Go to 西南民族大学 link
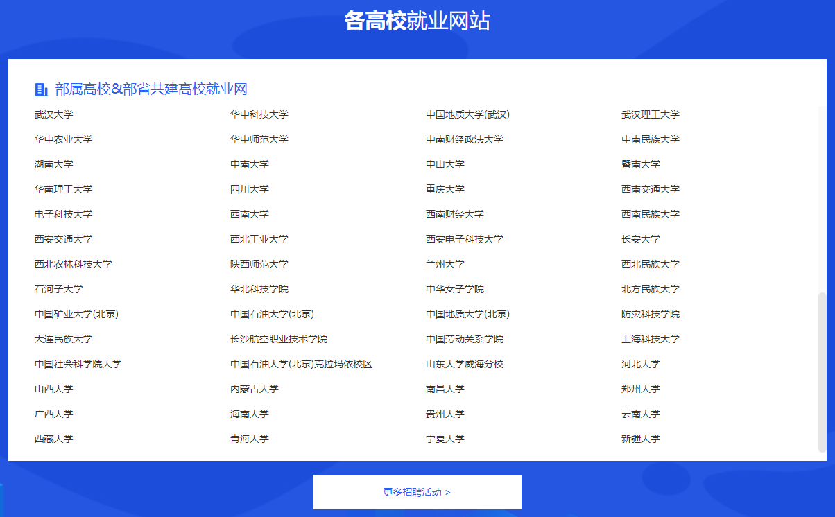 click(651, 214)
